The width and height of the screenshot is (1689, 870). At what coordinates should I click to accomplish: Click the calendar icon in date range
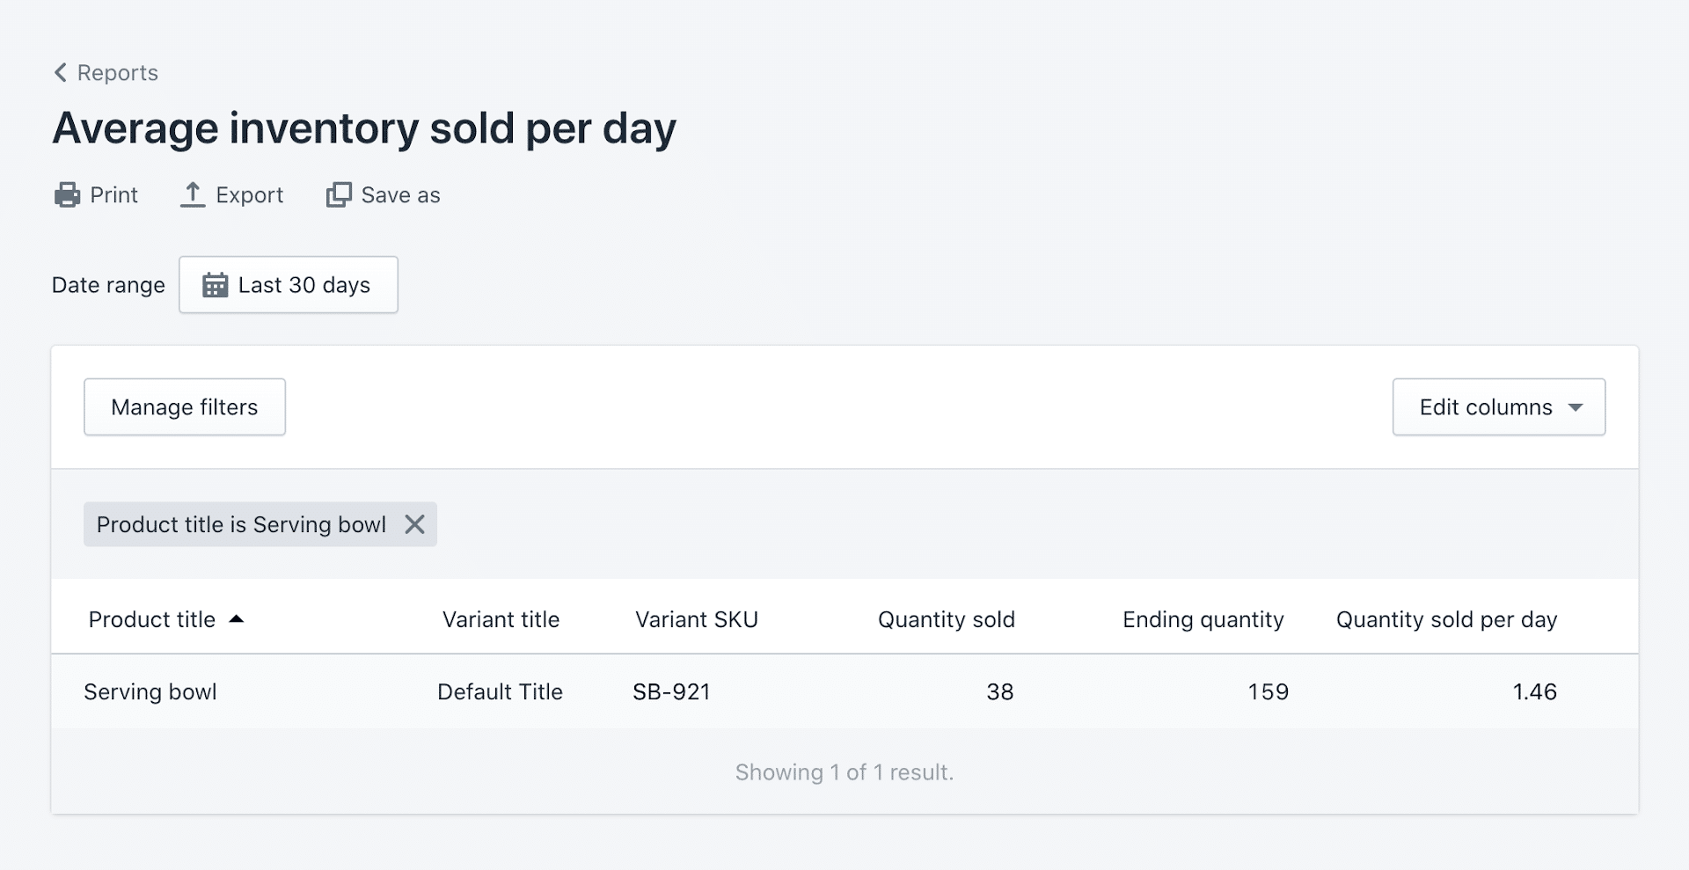(x=215, y=285)
